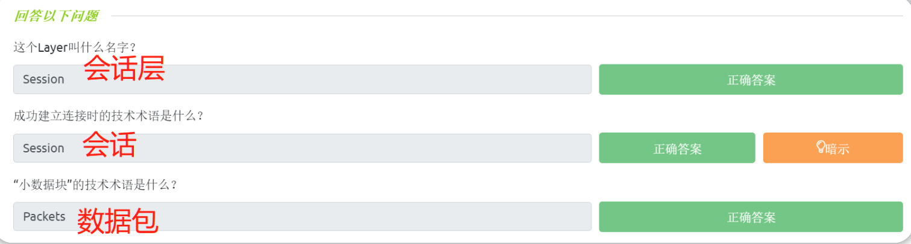Click 正确答案 beside the Layer name answer
This screenshot has height=244, width=911.
pos(751,80)
